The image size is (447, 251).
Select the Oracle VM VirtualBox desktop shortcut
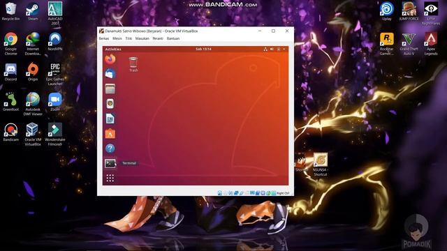(33, 135)
